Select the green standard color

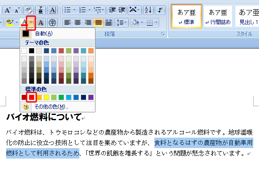point(61,98)
